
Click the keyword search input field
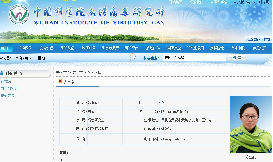point(194,58)
